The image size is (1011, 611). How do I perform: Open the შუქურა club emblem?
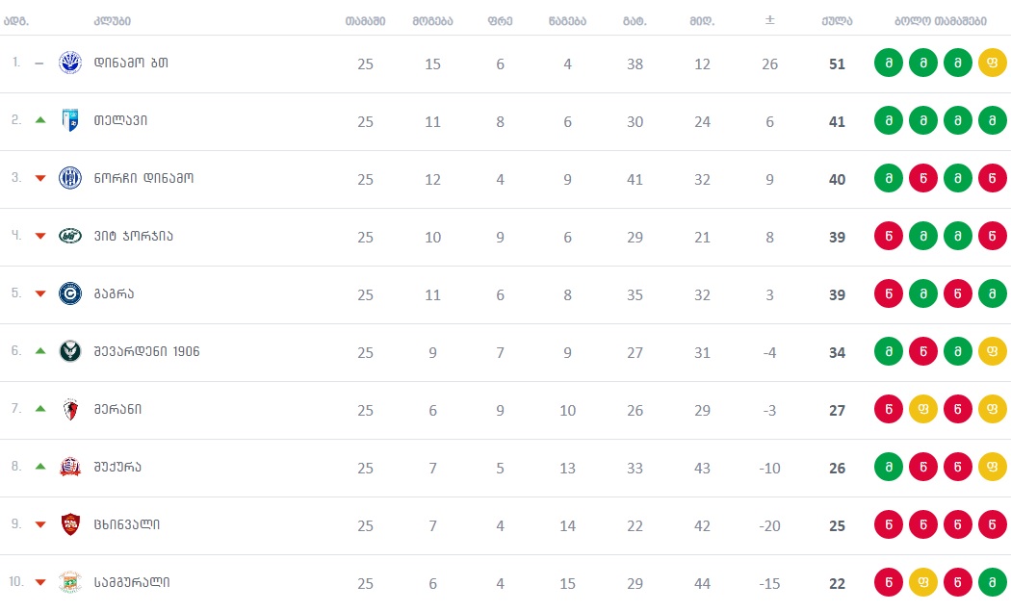70,467
